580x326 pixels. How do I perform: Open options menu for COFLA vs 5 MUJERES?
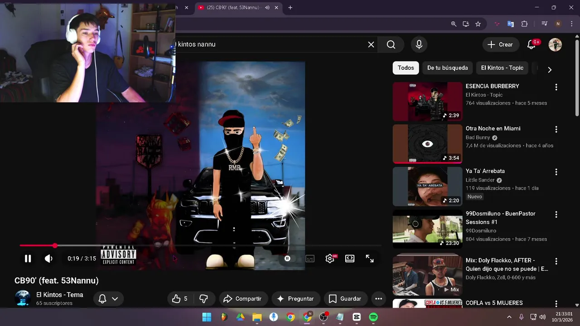coord(556,303)
